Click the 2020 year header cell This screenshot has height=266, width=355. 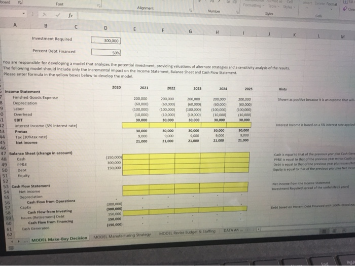pos(116,87)
